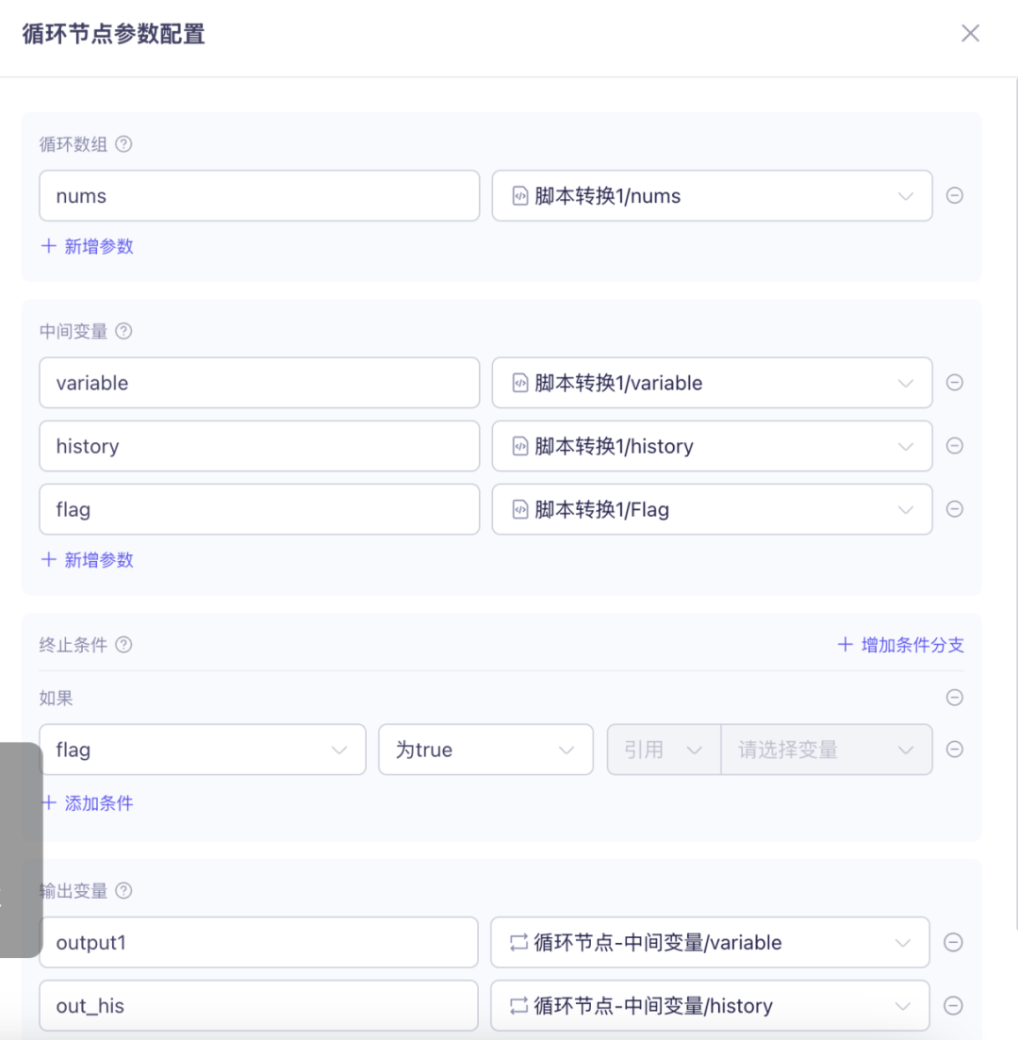Open help tooltip for 循环数组
1018x1040 pixels.
[x=123, y=144]
